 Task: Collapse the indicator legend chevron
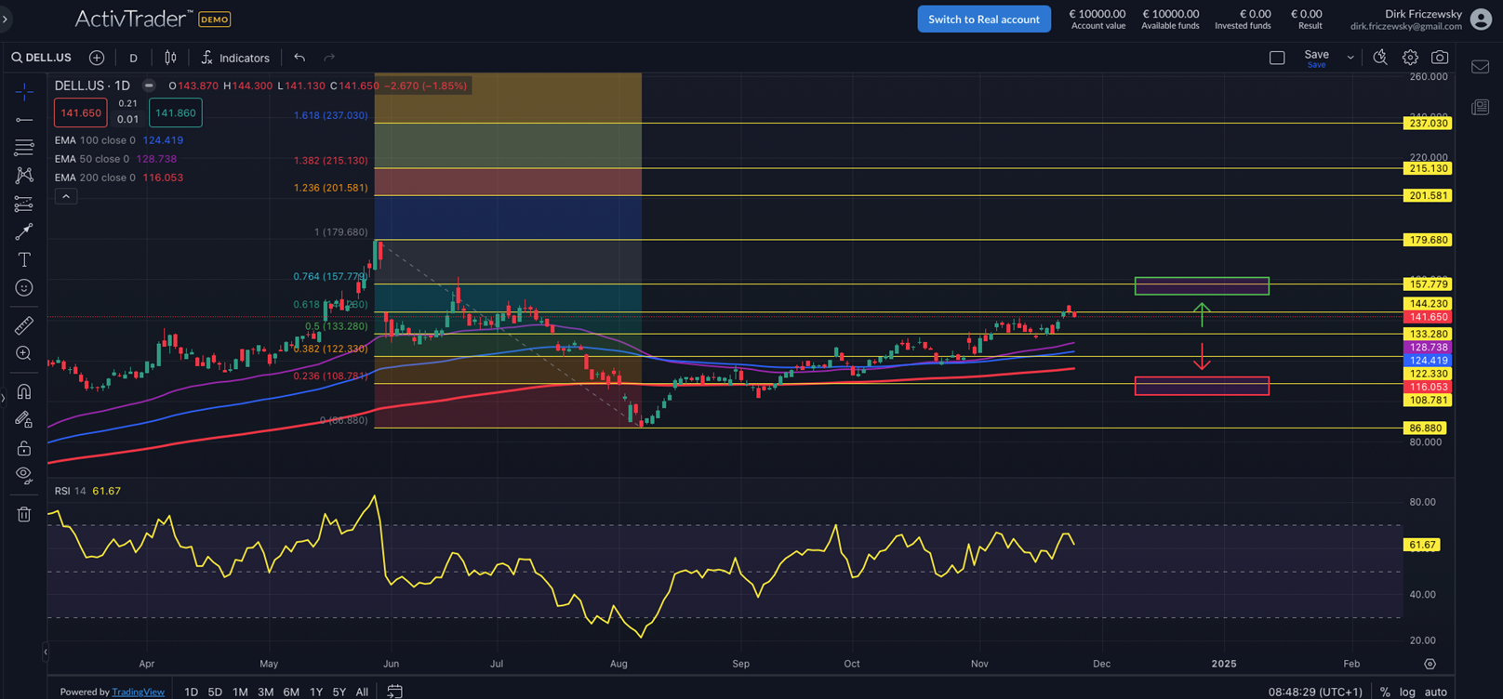coord(65,197)
